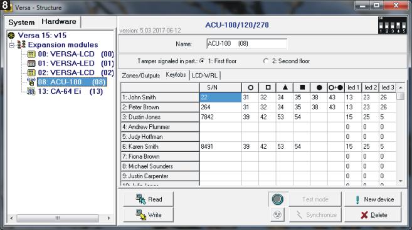Select tamper partition 2: Second floor
The height and width of the screenshot is (230, 412).
point(266,61)
